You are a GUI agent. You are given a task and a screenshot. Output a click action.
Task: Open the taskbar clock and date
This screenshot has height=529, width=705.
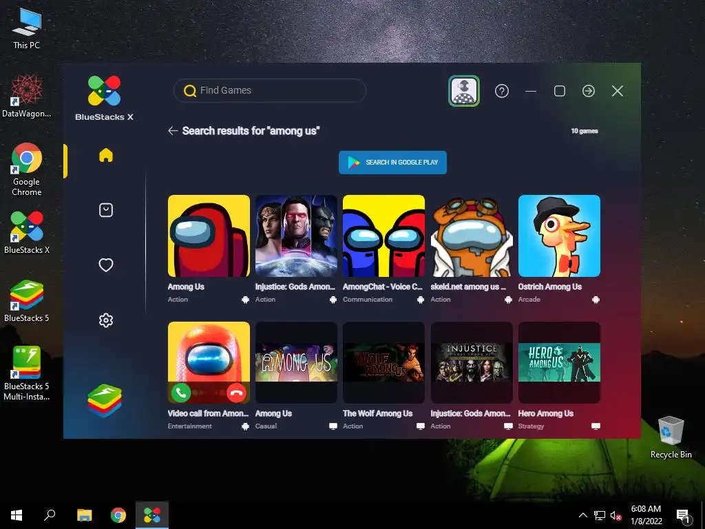tap(646, 515)
